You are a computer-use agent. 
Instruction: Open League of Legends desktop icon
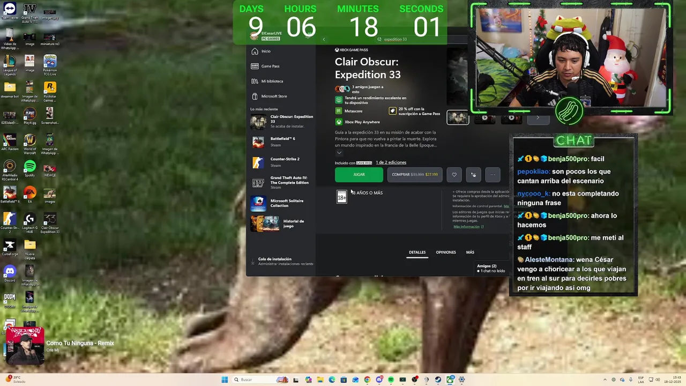point(10,65)
